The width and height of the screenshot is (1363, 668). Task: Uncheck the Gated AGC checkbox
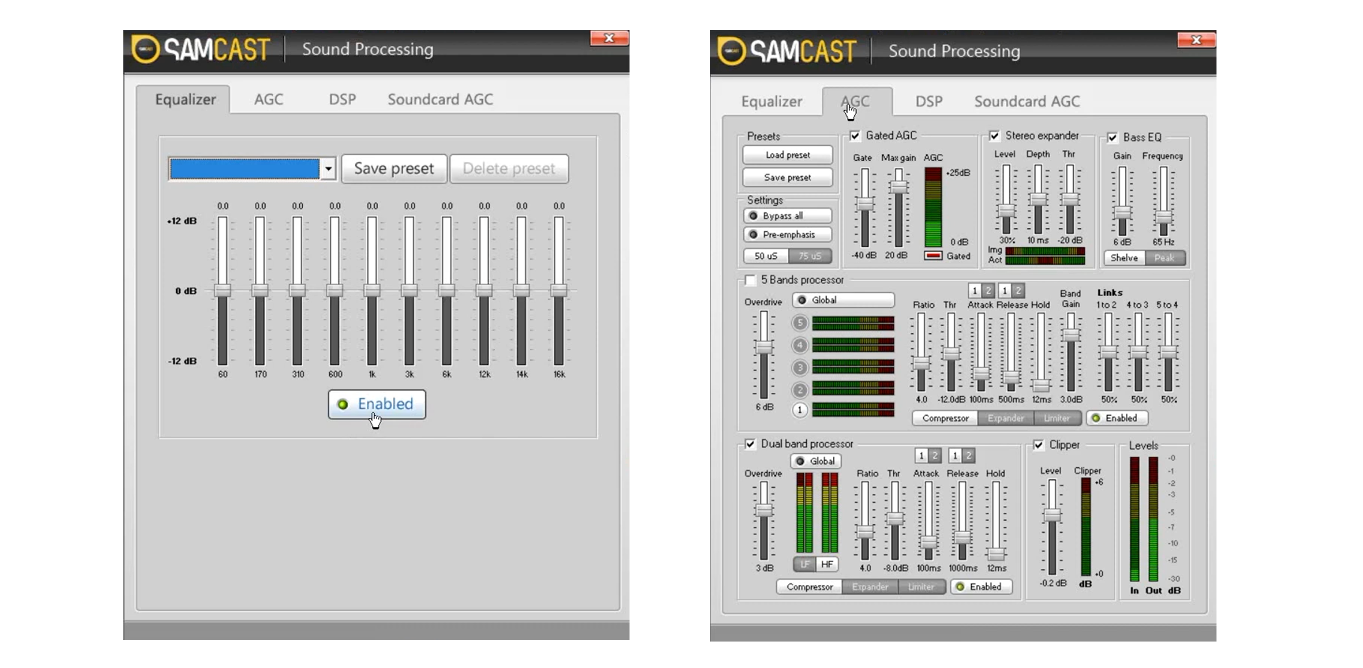click(855, 136)
